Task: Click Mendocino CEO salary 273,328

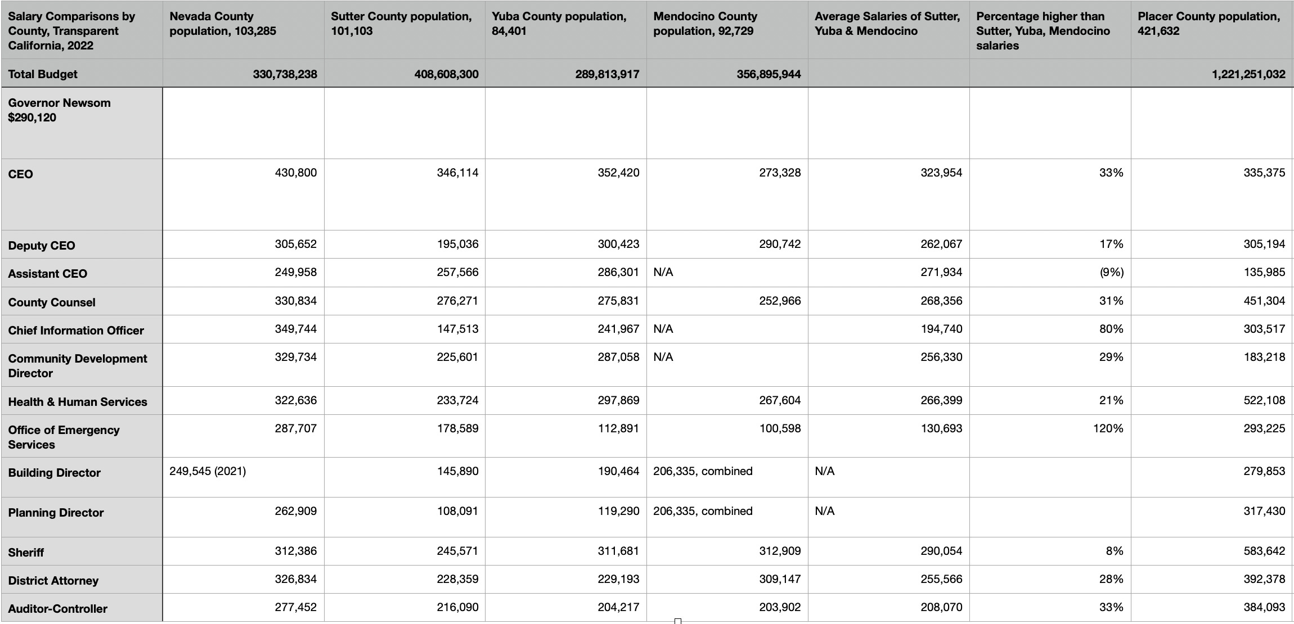Action: click(780, 173)
